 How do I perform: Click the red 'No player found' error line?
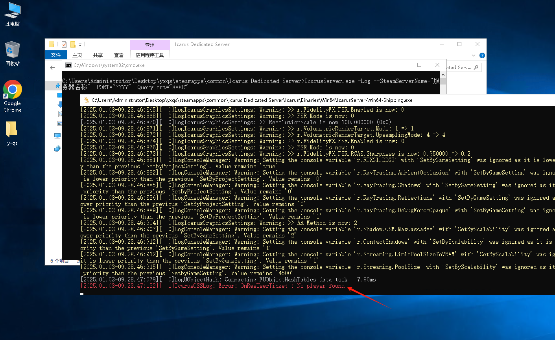[213, 286]
